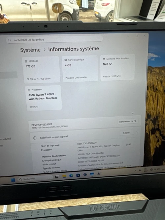
Task: Open Microsoft Store from the taskbar
Action: pos(78,175)
